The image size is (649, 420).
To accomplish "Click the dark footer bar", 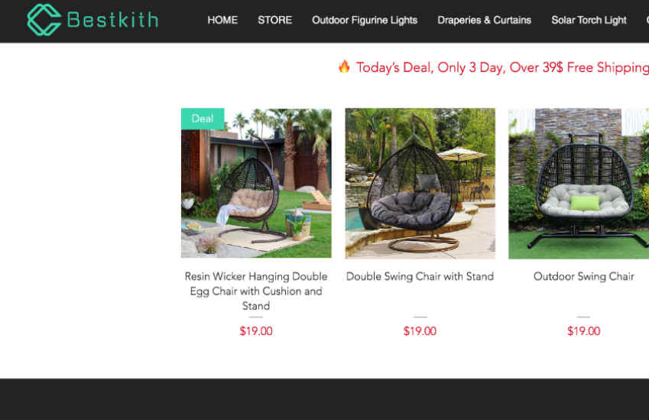I will pos(324,399).
